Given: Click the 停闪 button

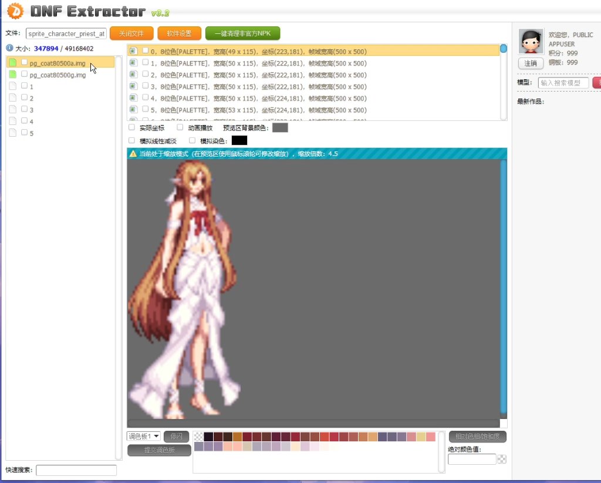Looking at the screenshot, I should pyautogui.click(x=176, y=437).
